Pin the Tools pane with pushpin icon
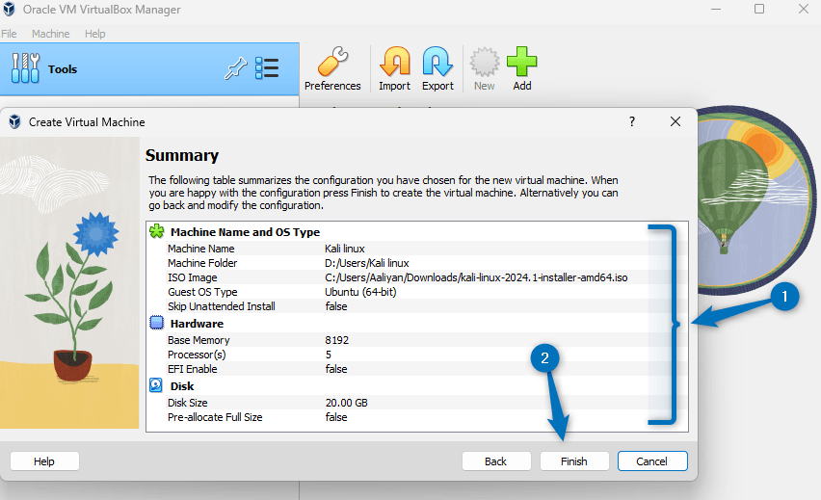821x500 pixels. point(236,68)
